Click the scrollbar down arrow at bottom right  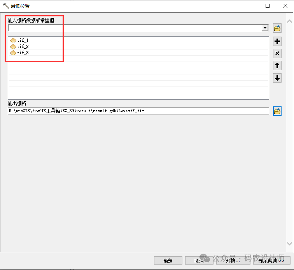289,244
